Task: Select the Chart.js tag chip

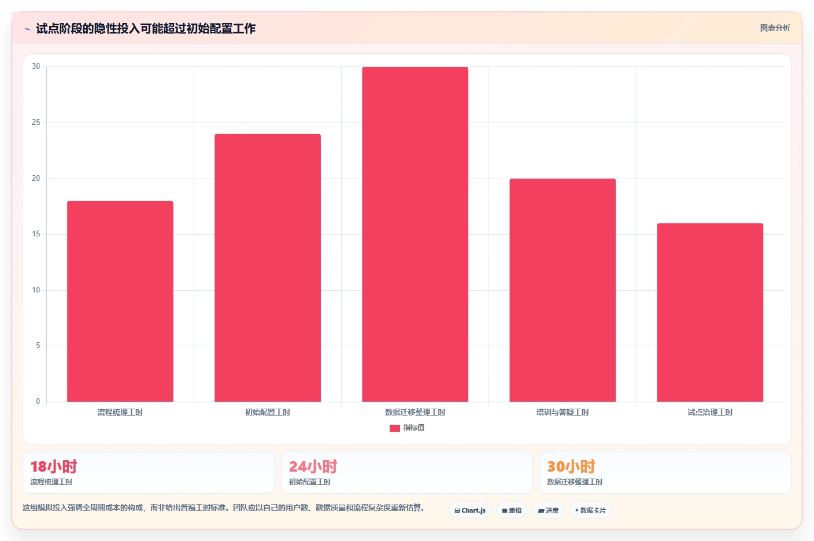Action: (470, 510)
